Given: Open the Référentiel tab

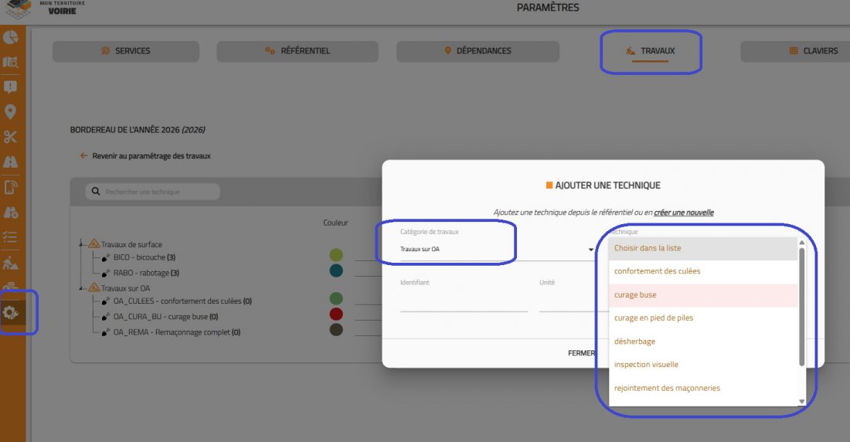Looking at the screenshot, I should [x=297, y=51].
